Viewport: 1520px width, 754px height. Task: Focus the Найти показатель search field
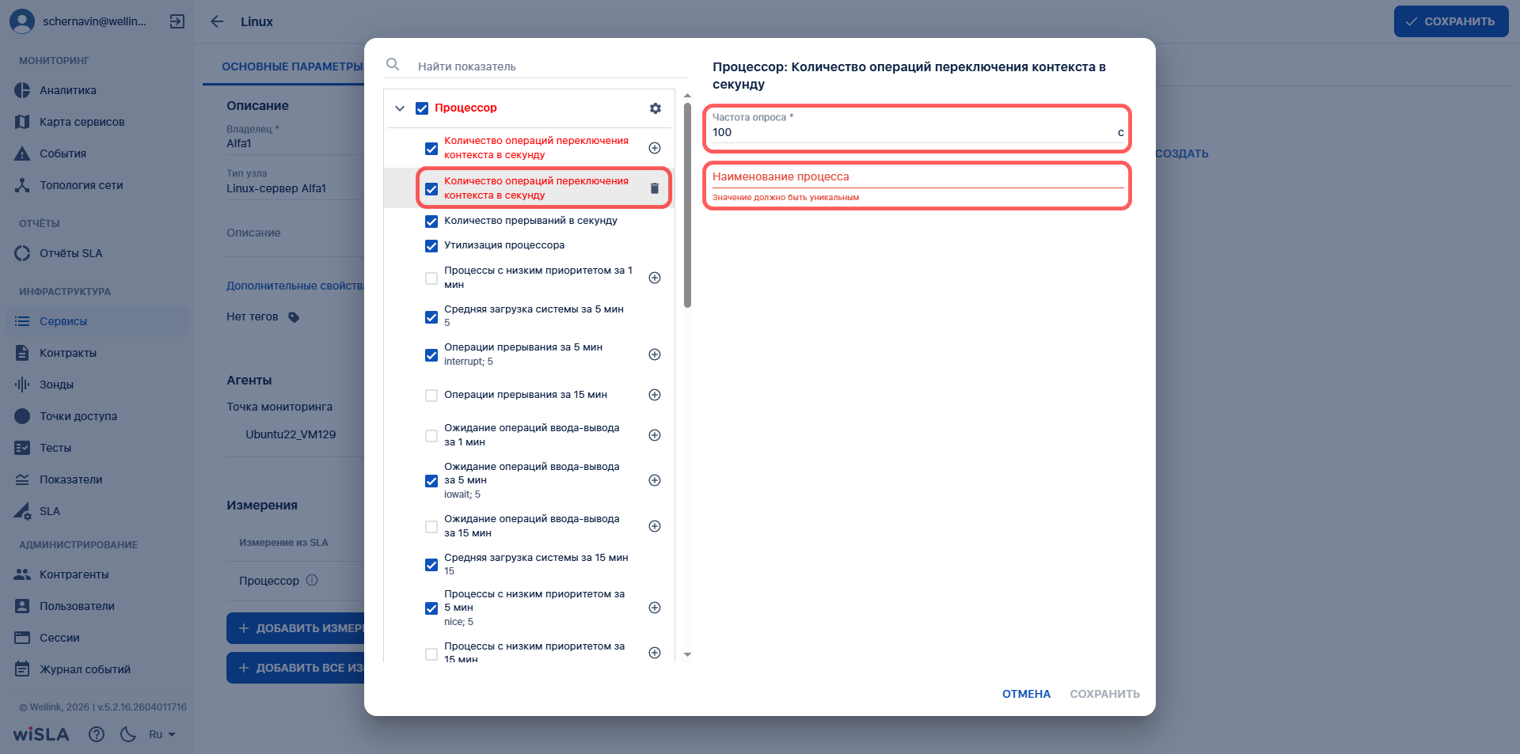click(x=551, y=66)
